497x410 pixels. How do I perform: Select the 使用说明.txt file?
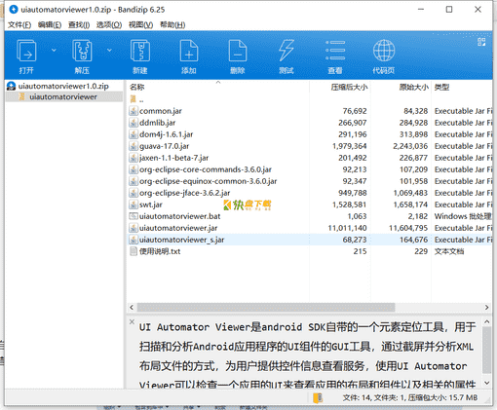coord(160,251)
